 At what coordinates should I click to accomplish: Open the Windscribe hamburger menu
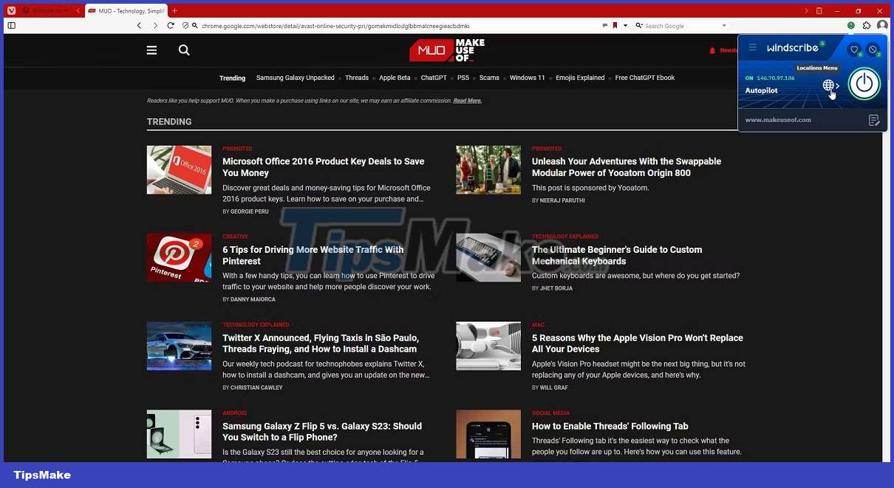click(x=752, y=47)
